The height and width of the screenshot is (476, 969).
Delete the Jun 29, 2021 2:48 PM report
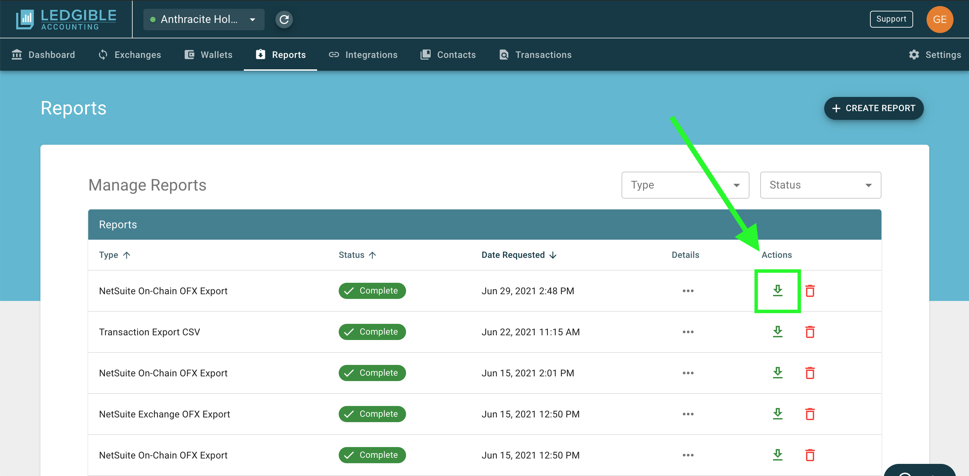(810, 291)
